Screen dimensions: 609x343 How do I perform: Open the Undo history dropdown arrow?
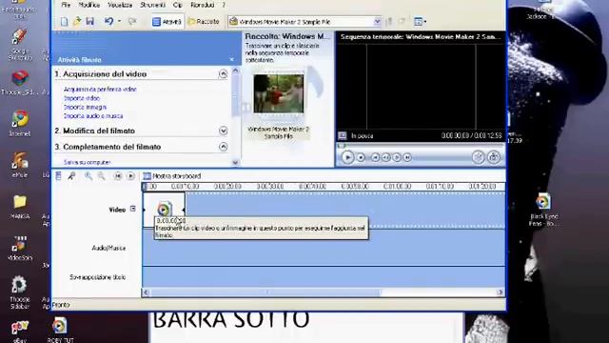coord(119,21)
